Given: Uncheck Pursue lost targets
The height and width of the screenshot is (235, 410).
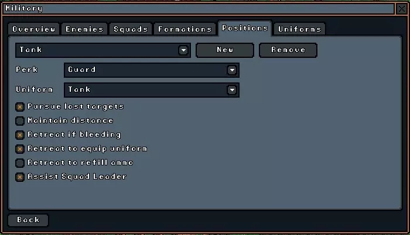Looking at the screenshot, I should 20,107.
